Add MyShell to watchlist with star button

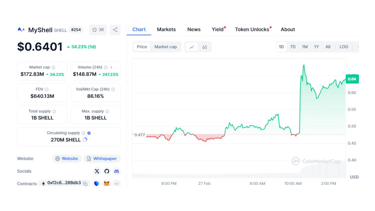coord(98,30)
